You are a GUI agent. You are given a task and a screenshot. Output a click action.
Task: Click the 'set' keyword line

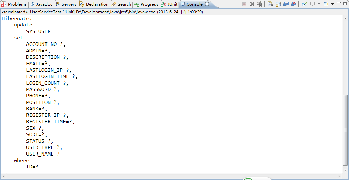tap(18, 38)
